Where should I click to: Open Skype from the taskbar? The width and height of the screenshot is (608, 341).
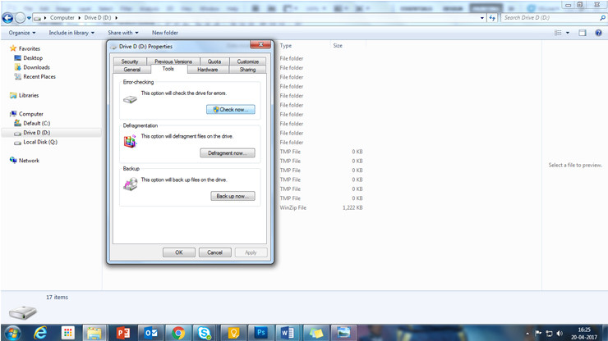tap(205, 333)
